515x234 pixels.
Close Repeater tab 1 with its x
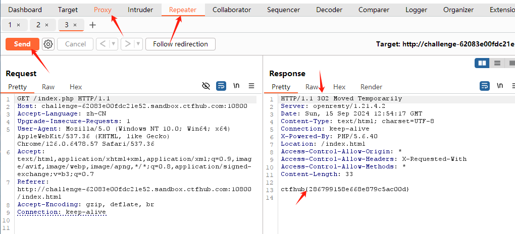pos(19,25)
